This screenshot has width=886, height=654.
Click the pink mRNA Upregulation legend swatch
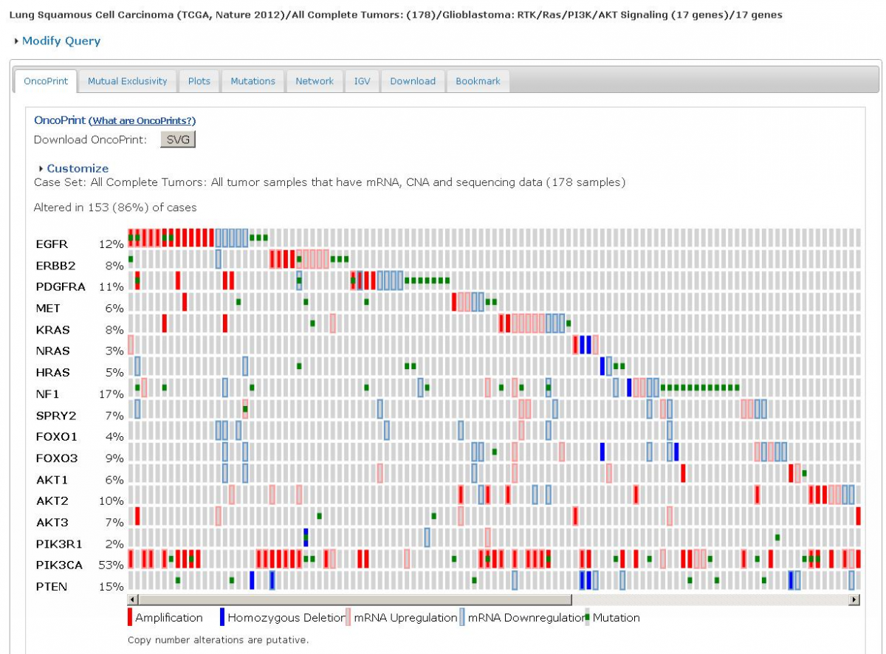348,618
